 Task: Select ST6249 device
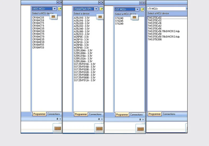119,24
